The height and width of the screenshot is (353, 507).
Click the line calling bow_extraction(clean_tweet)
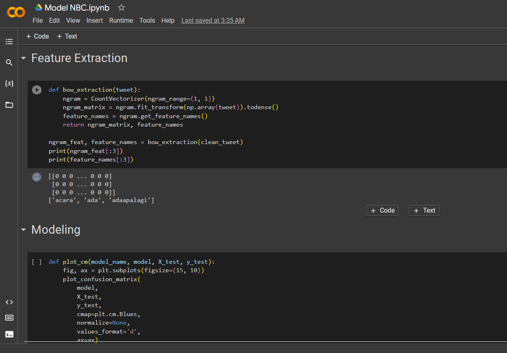click(146, 142)
